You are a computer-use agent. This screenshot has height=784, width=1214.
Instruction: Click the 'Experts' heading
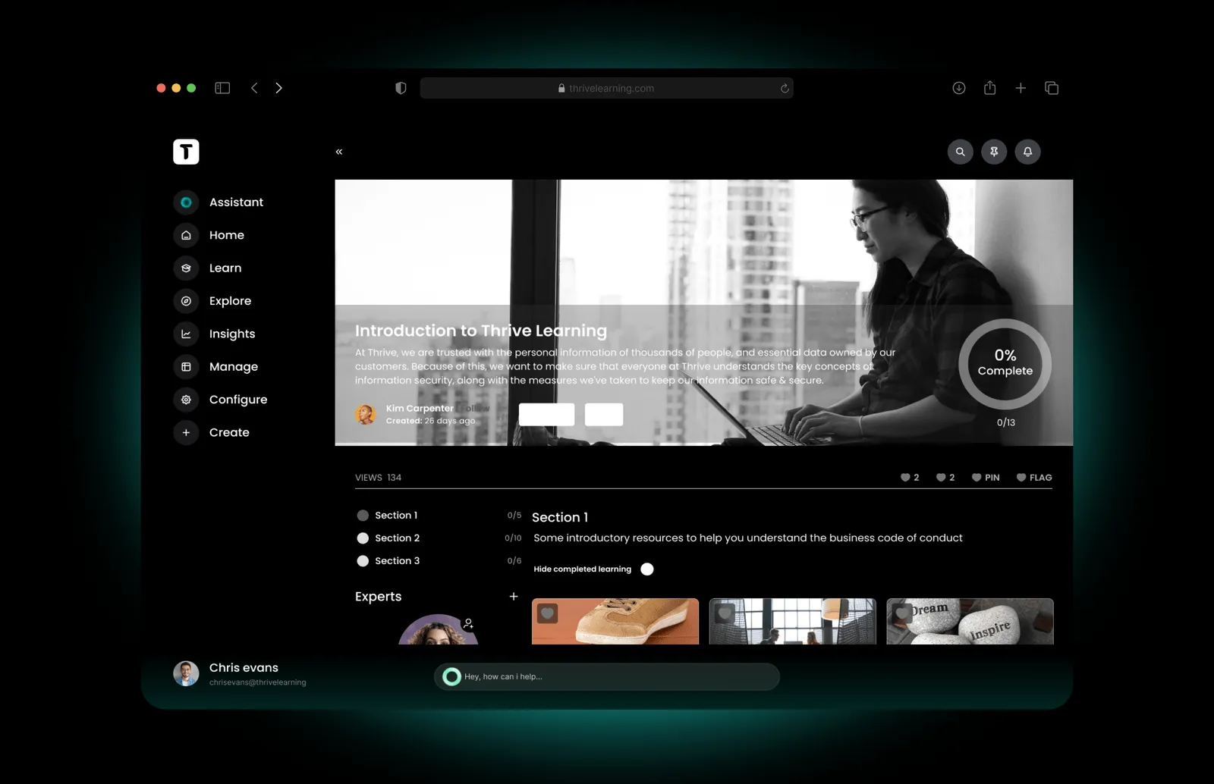click(x=379, y=597)
